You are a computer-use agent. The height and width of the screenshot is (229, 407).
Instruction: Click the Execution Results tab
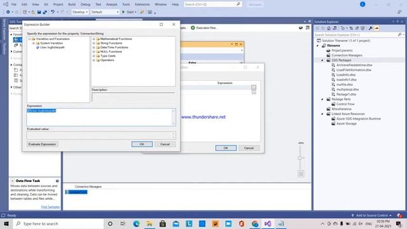pyautogui.click(x=204, y=28)
